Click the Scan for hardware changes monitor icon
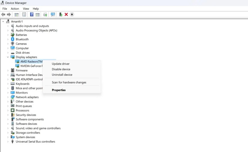 [x=53, y=14]
